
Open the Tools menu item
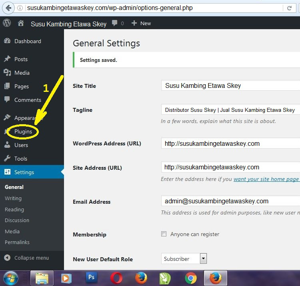tap(21, 159)
